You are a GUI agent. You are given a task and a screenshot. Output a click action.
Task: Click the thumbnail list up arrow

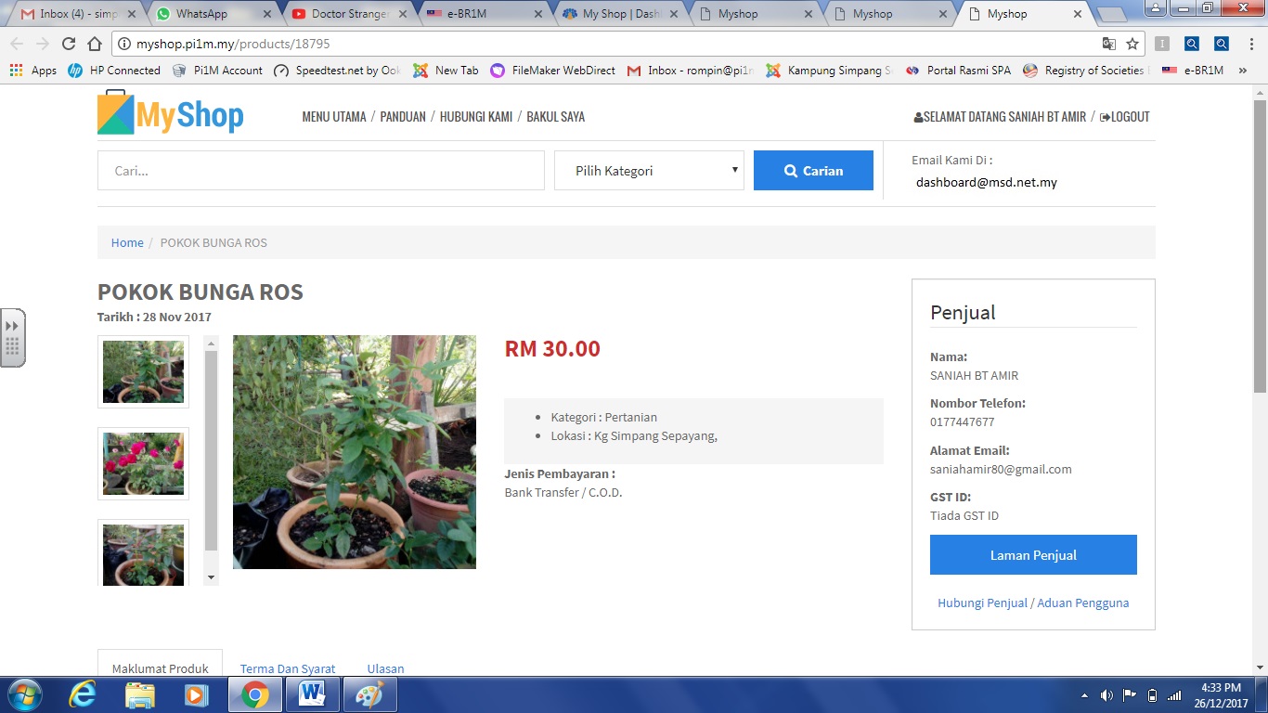coord(211,344)
